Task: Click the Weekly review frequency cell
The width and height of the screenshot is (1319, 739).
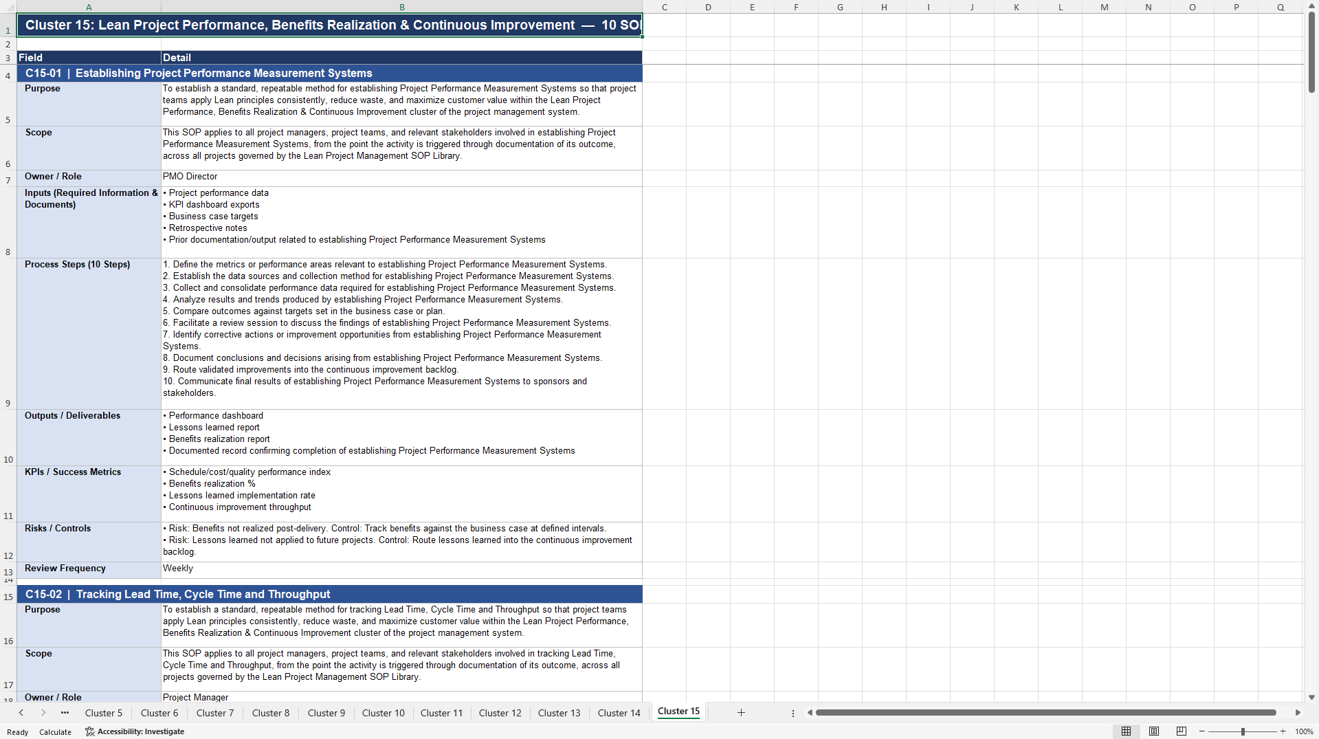Action: tap(402, 570)
